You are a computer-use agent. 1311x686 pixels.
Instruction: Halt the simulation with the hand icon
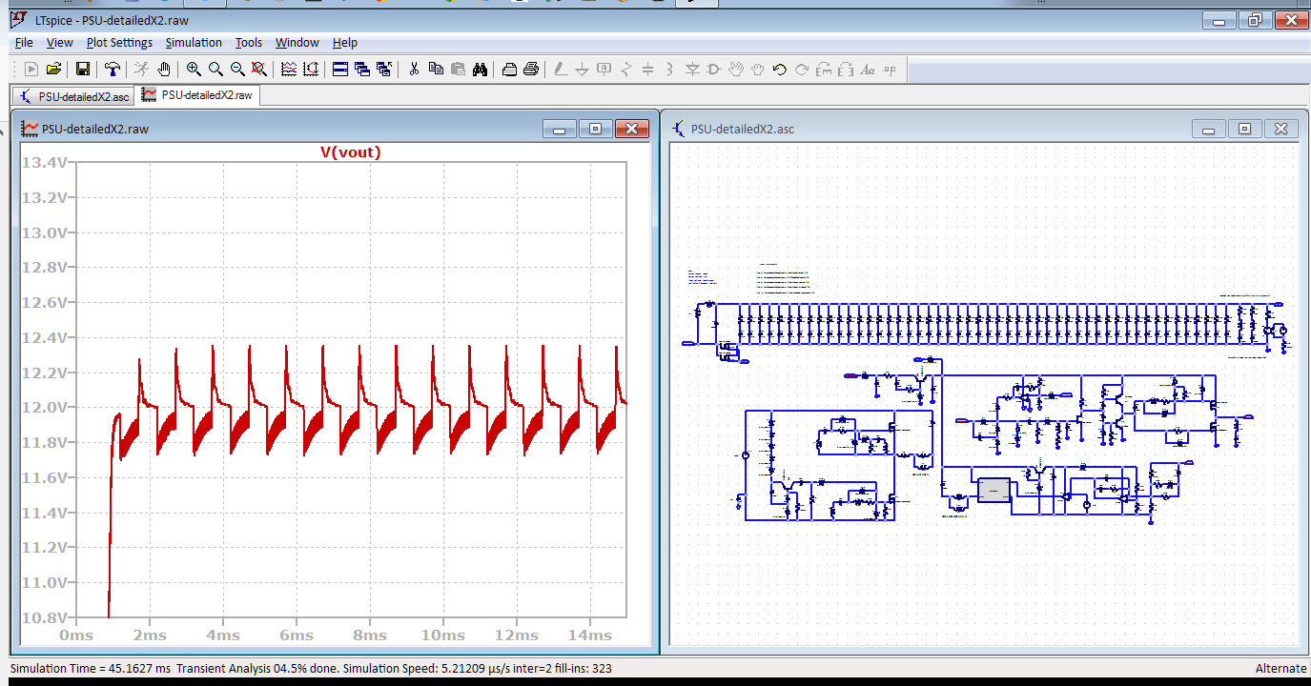point(164,69)
